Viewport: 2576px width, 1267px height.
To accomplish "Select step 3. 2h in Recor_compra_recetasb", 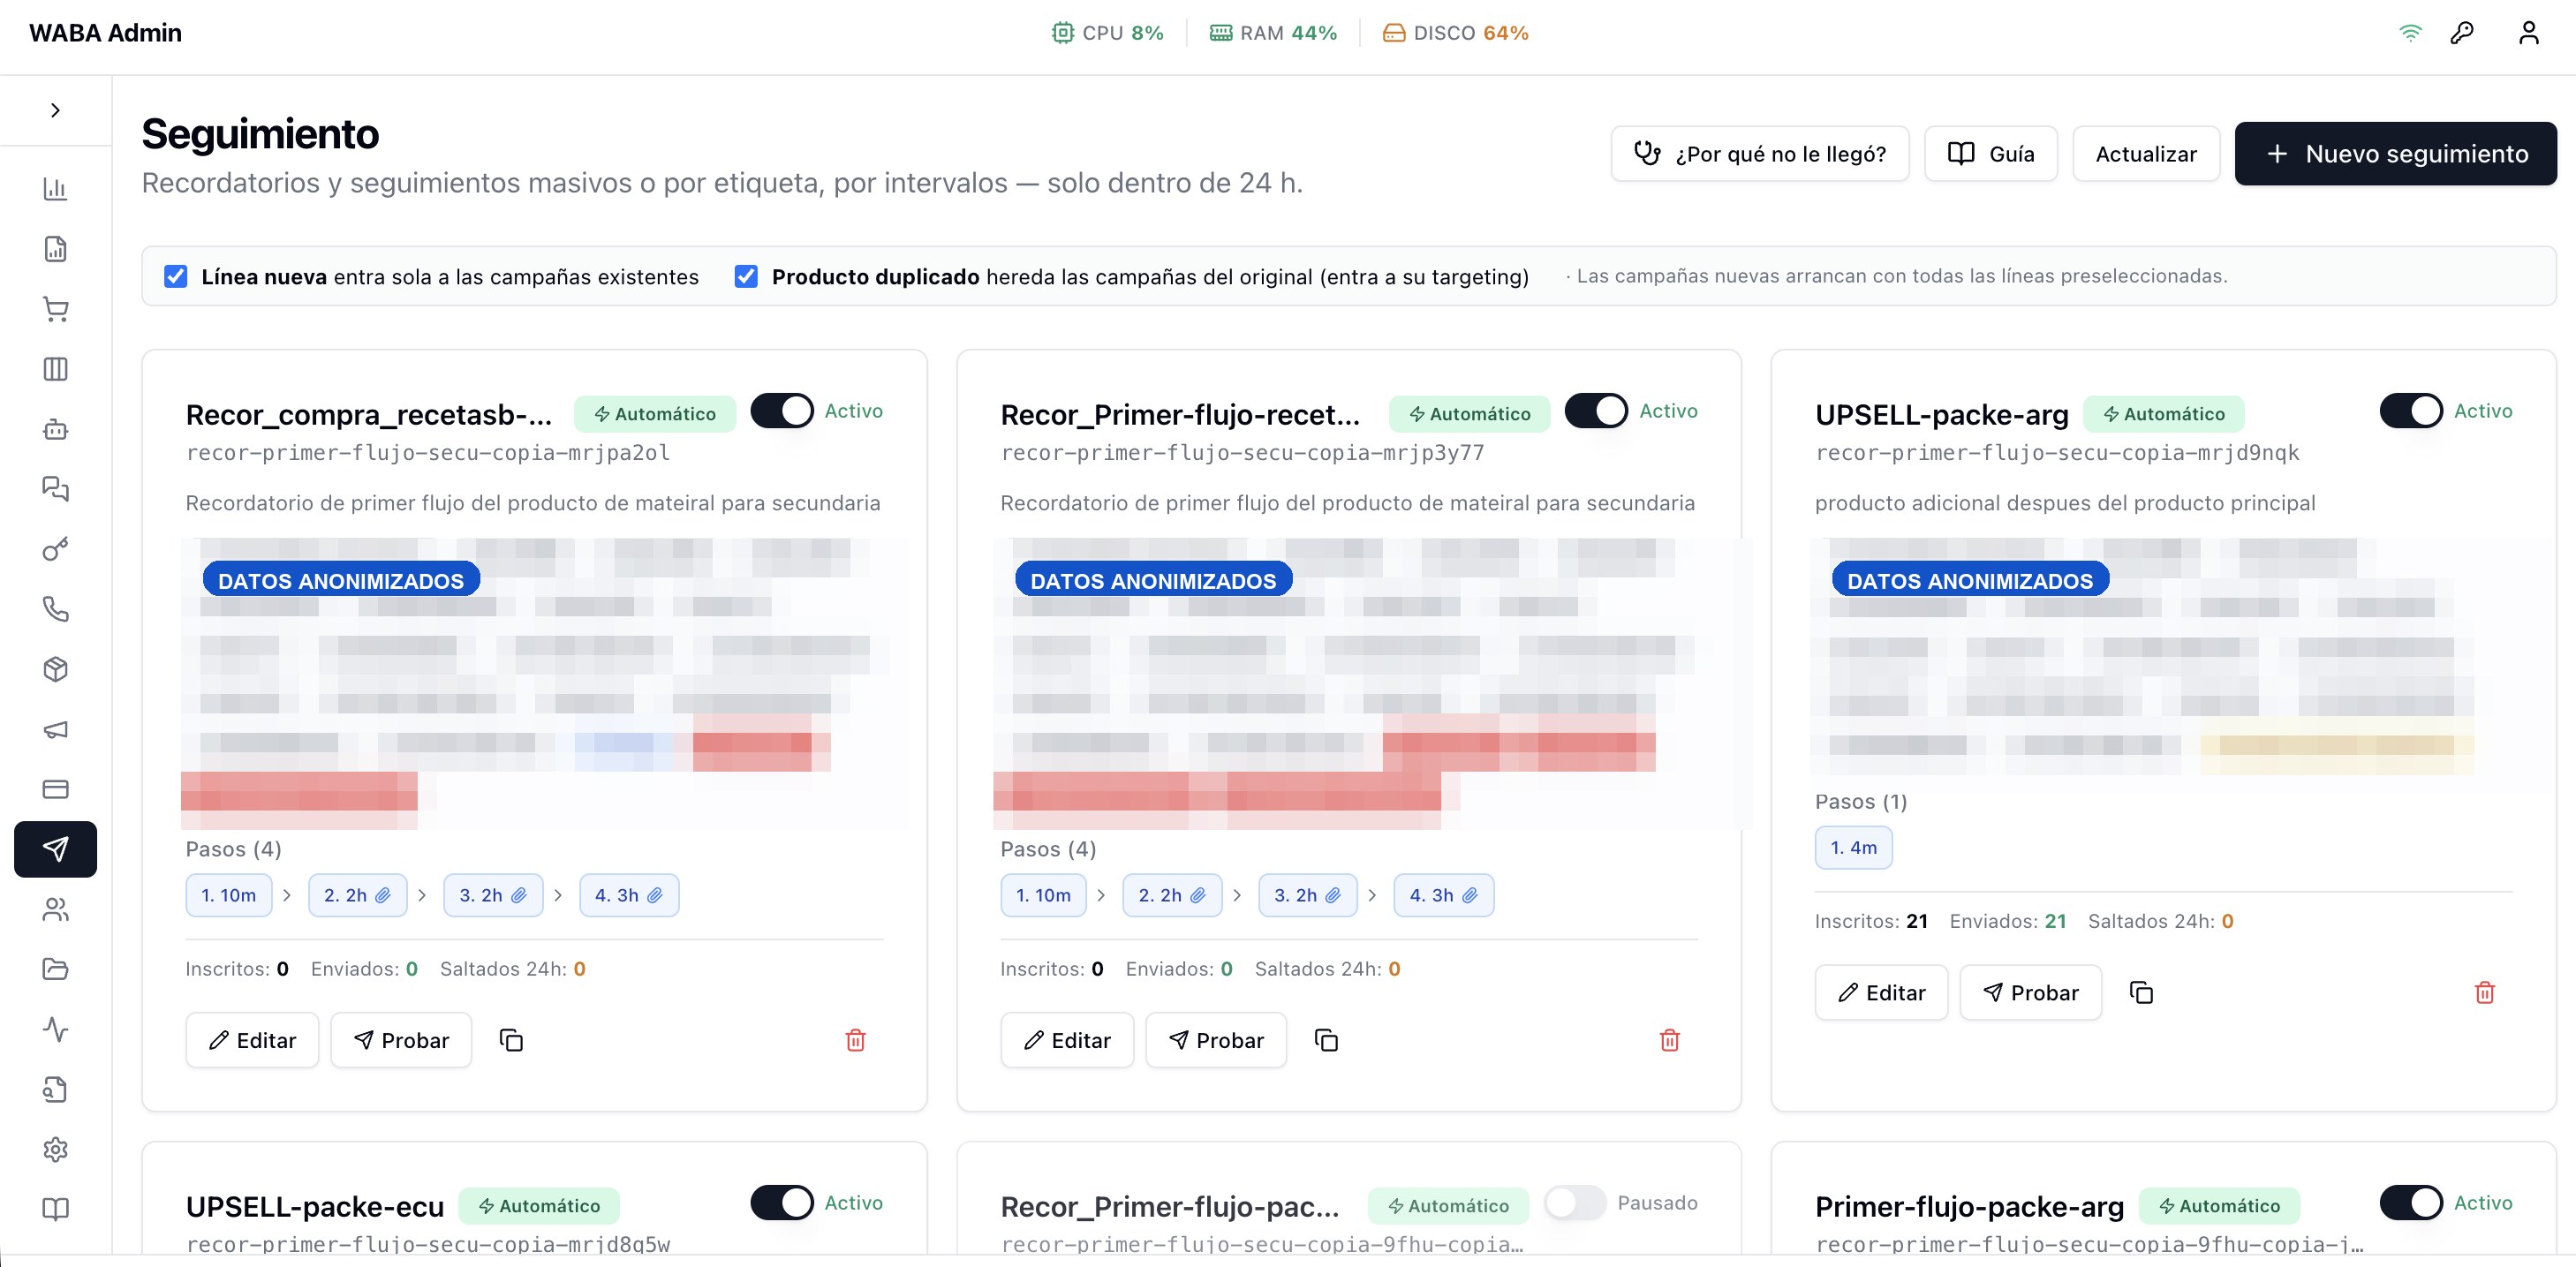I will [493, 895].
